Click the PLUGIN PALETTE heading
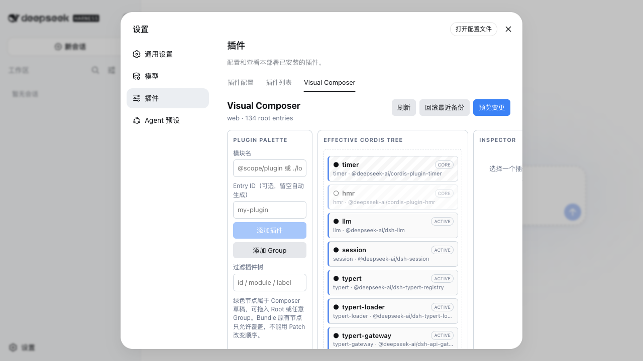This screenshot has width=643, height=361. pyautogui.click(x=260, y=140)
